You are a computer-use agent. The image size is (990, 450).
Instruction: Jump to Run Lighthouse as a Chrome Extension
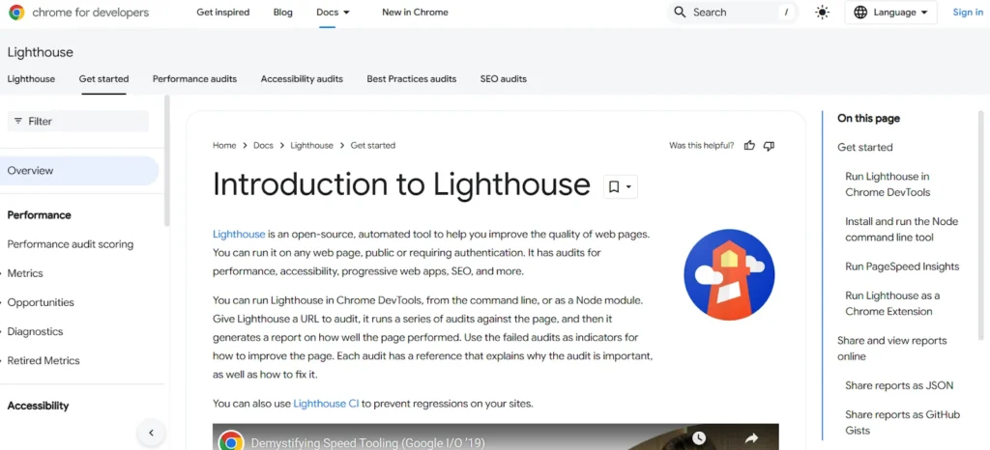[892, 303]
